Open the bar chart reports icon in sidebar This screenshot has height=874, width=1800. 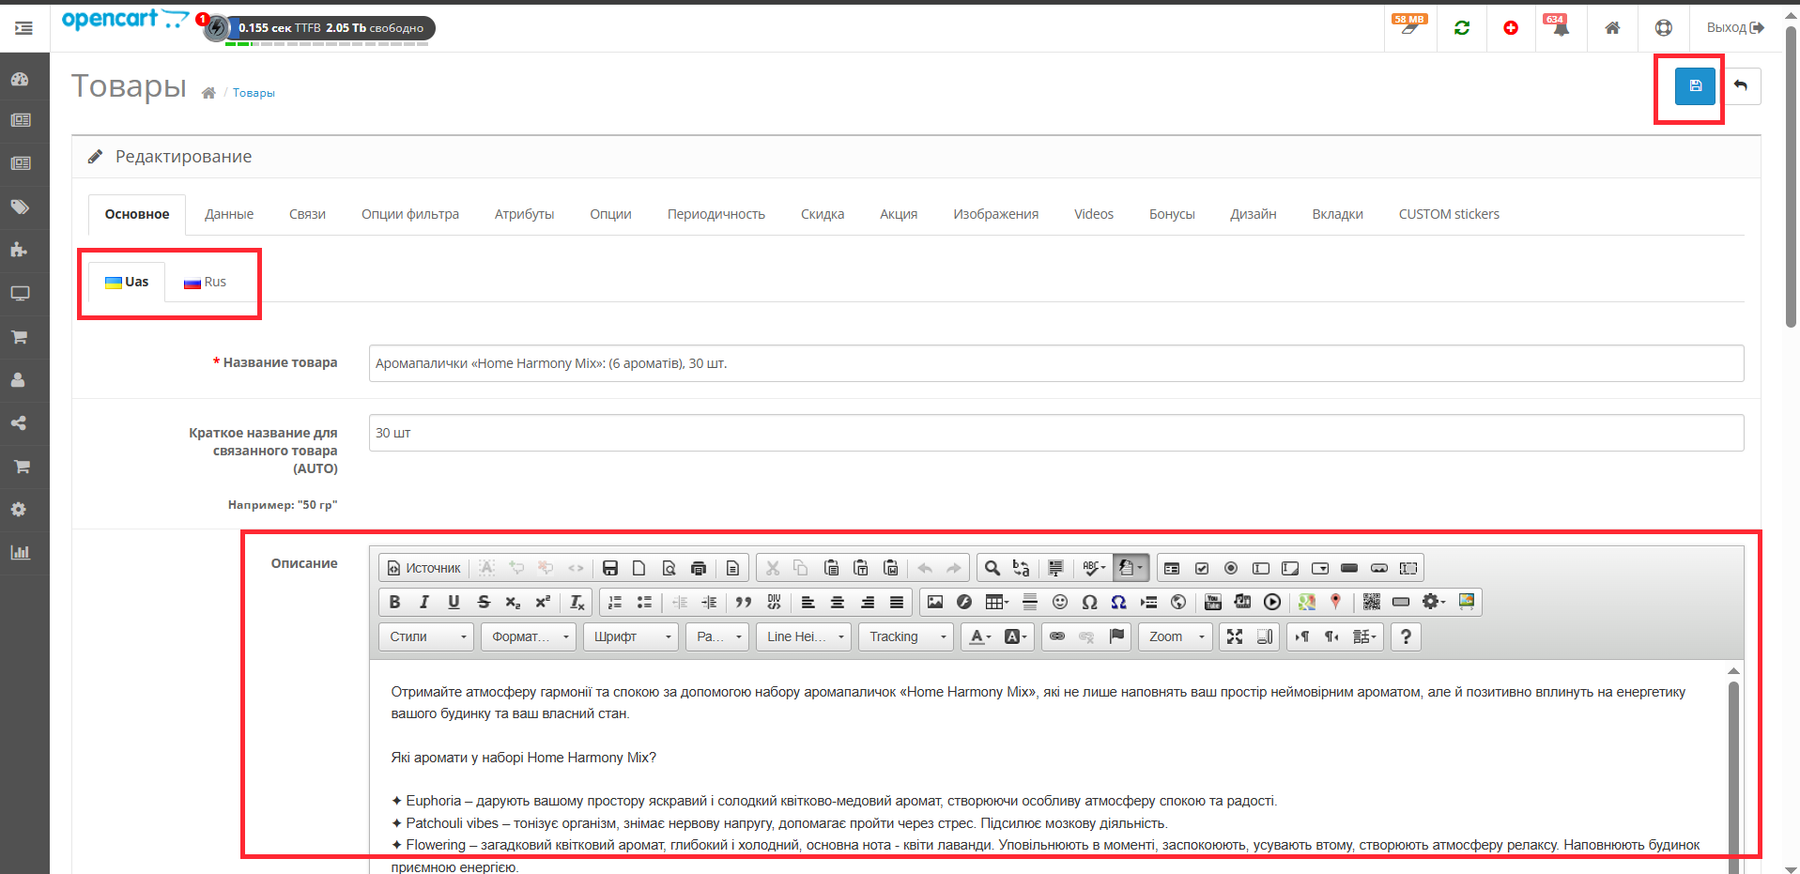click(20, 552)
